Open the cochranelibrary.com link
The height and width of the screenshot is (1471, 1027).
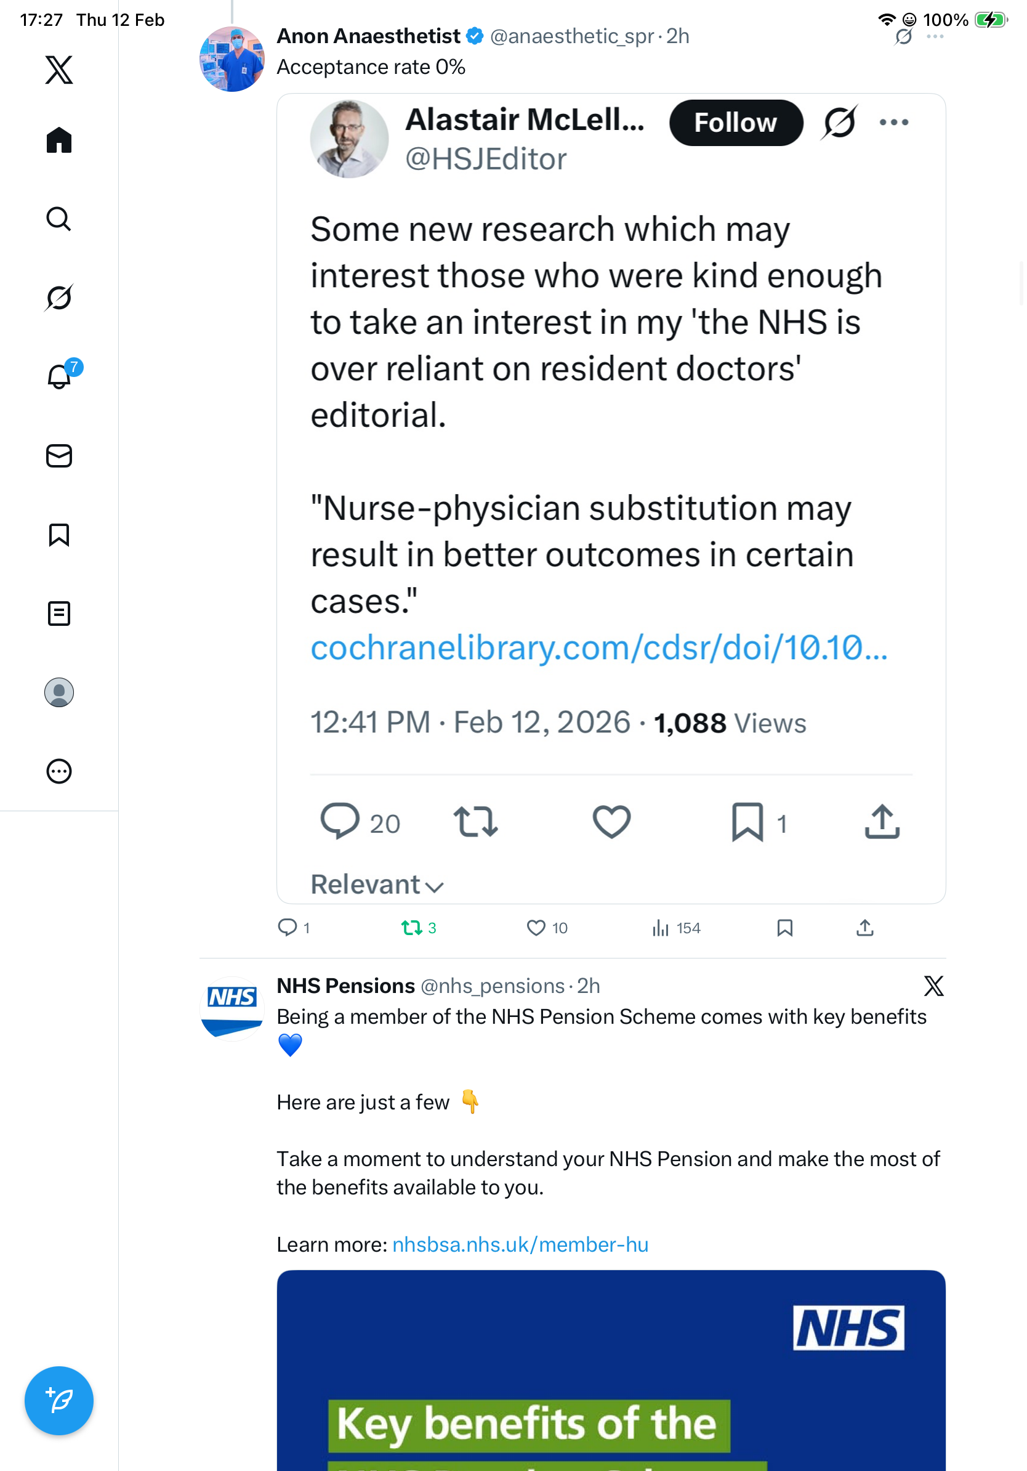coord(598,648)
